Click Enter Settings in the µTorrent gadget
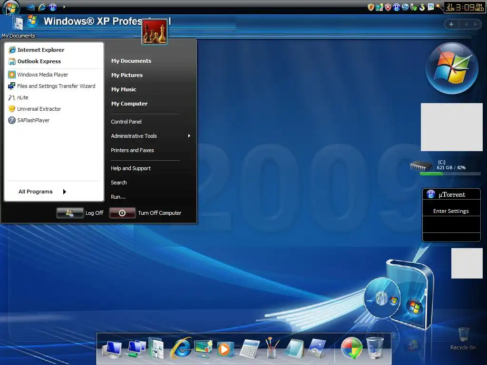 click(451, 211)
